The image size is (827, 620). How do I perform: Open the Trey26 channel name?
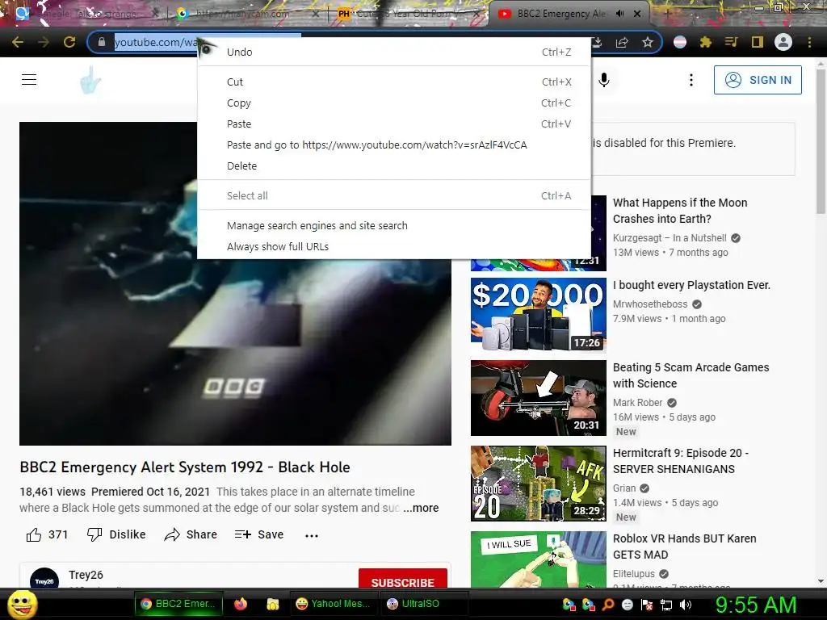click(x=86, y=575)
